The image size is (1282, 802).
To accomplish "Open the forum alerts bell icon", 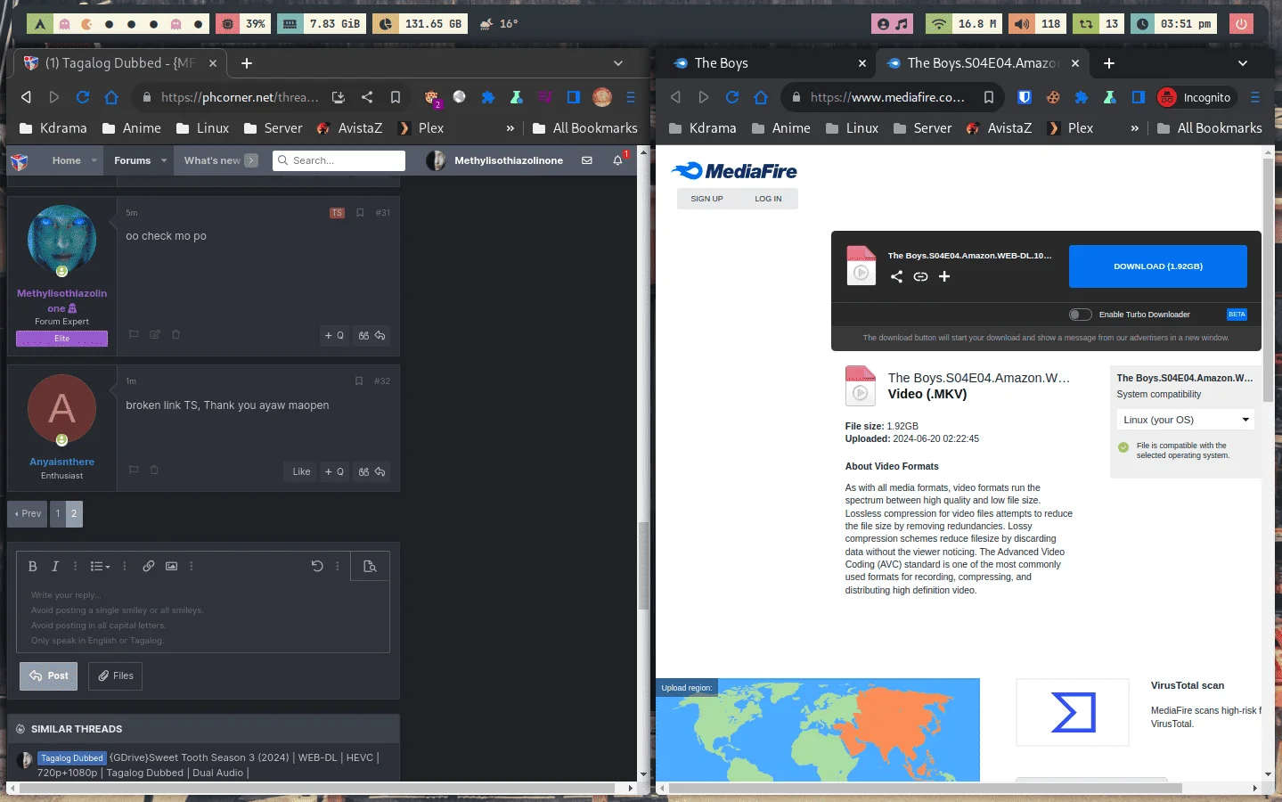I will pyautogui.click(x=617, y=160).
